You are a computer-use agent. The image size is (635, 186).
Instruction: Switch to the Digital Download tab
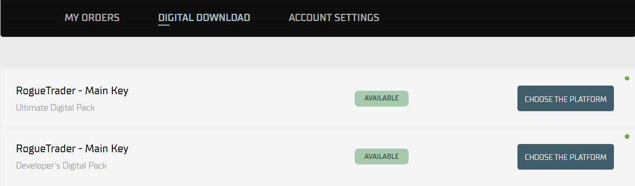pos(204,17)
